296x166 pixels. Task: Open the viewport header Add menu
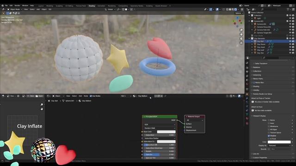38,9
